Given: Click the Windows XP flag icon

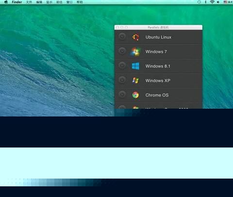Looking at the screenshot, I should [x=135, y=81].
